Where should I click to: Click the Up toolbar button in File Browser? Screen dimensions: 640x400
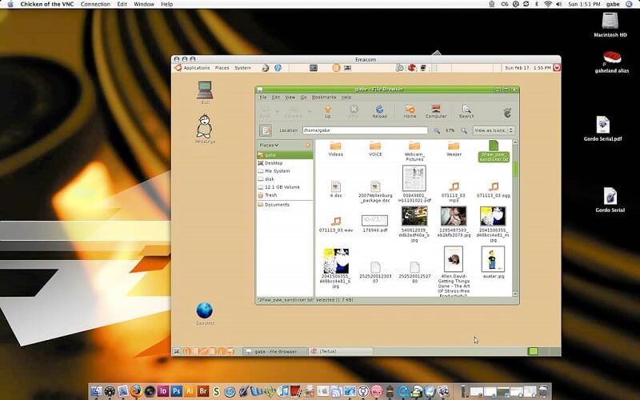327,111
